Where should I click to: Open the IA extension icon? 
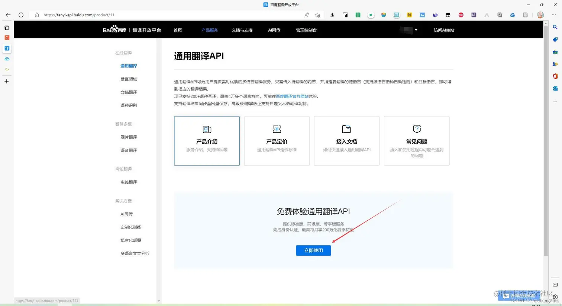[x=474, y=15]
